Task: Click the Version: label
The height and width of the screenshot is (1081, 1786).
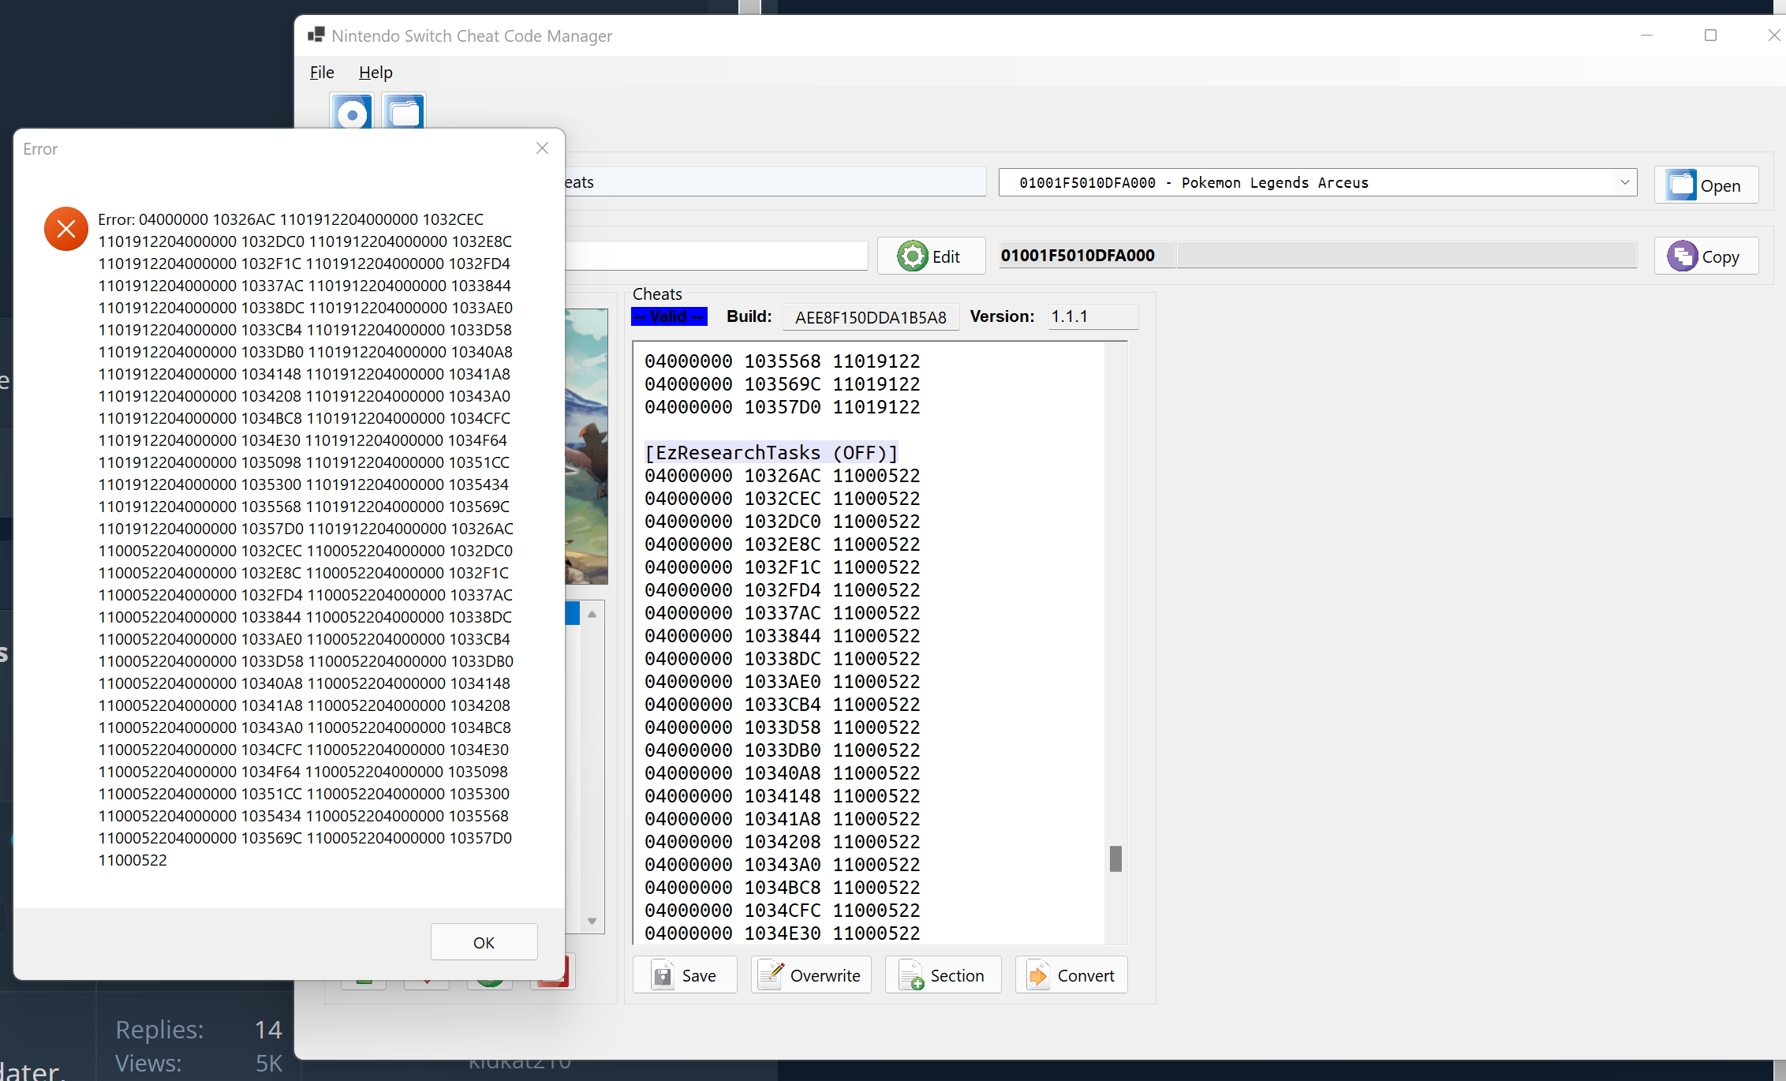Action: pyautogui.click(x=1002, y=316)
